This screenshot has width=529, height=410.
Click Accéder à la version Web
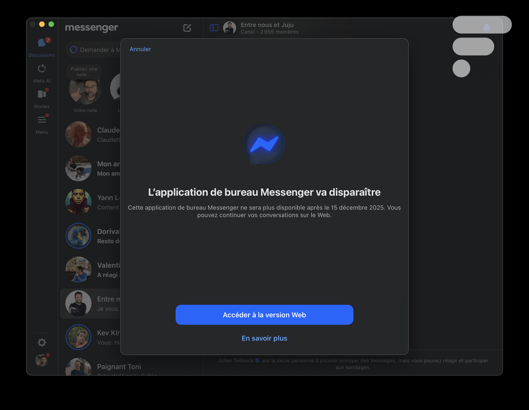(264, 315)
